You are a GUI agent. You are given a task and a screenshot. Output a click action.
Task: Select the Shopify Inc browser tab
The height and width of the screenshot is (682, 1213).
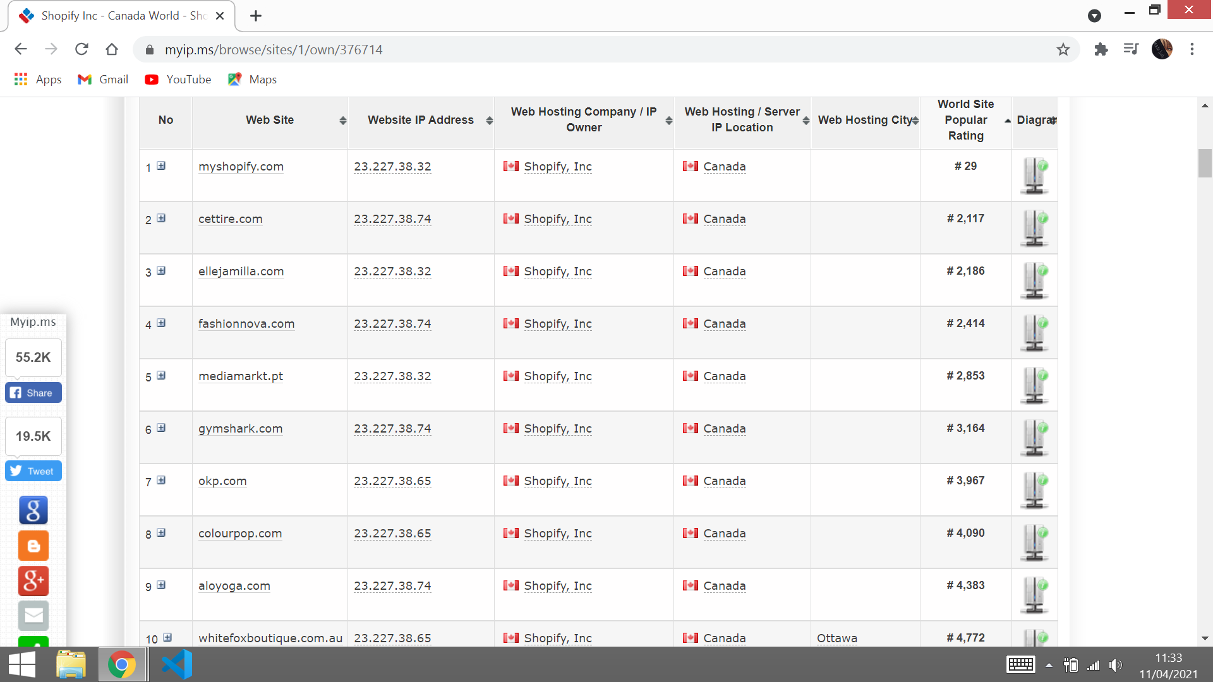[x=114, y=15]
